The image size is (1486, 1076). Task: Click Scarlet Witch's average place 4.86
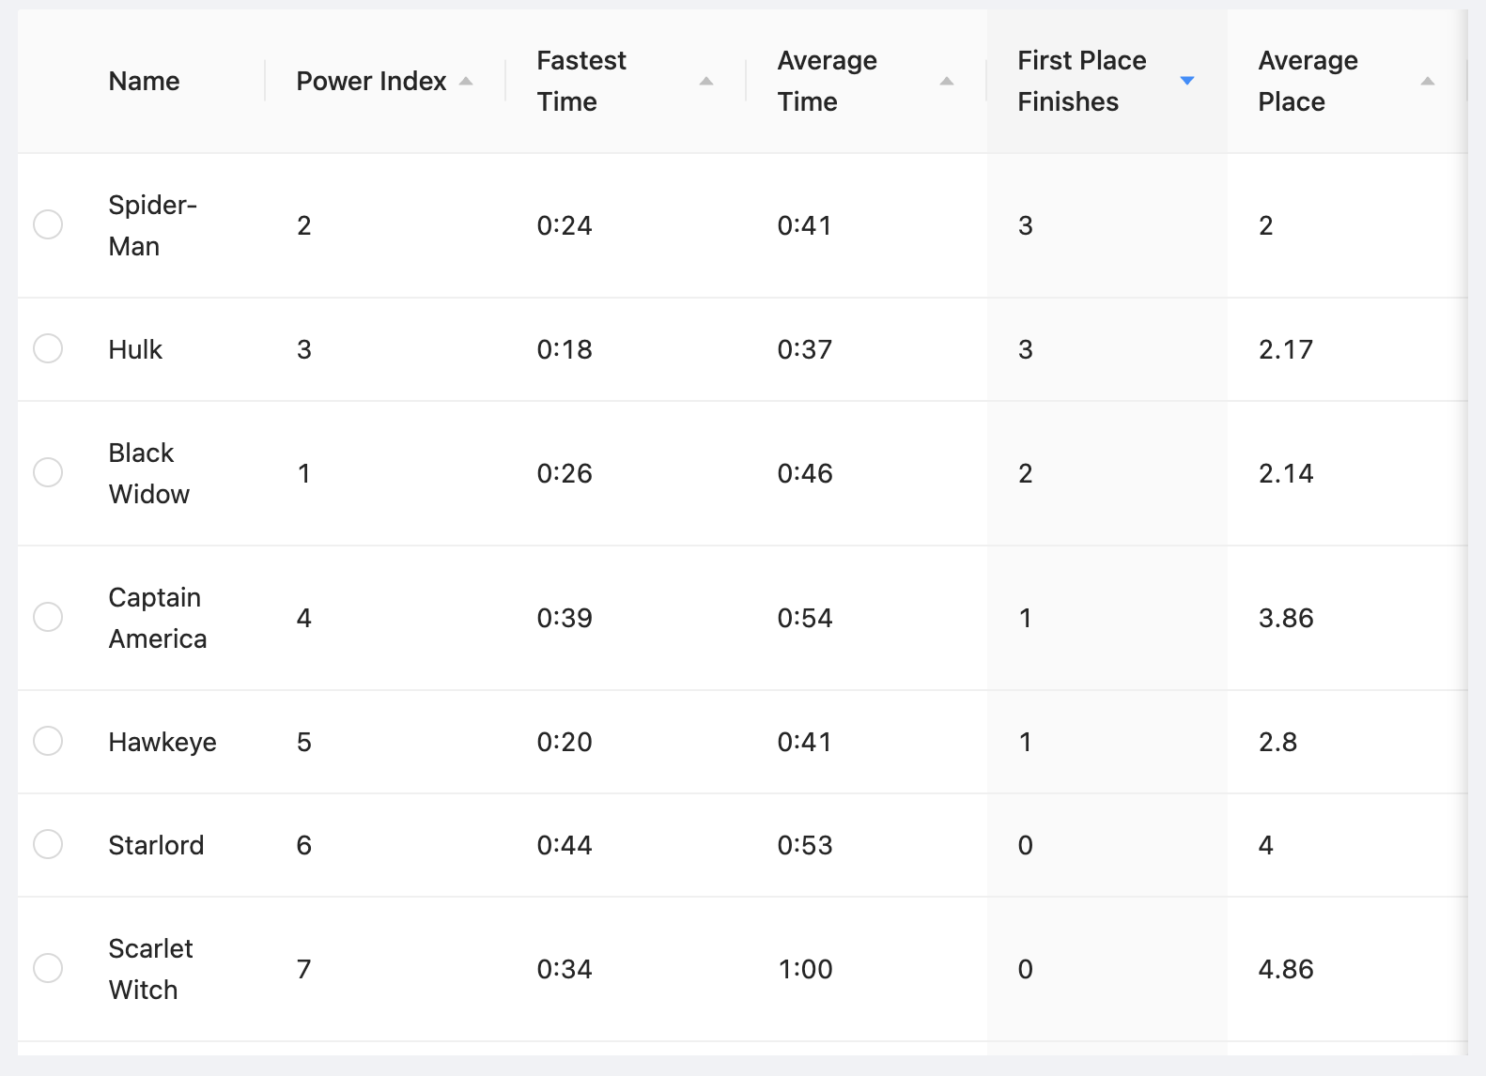pyautogui.click(x=1286, y=969)
